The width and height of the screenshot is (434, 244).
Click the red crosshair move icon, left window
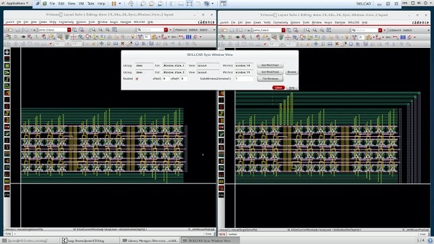(x=73, y=36)
